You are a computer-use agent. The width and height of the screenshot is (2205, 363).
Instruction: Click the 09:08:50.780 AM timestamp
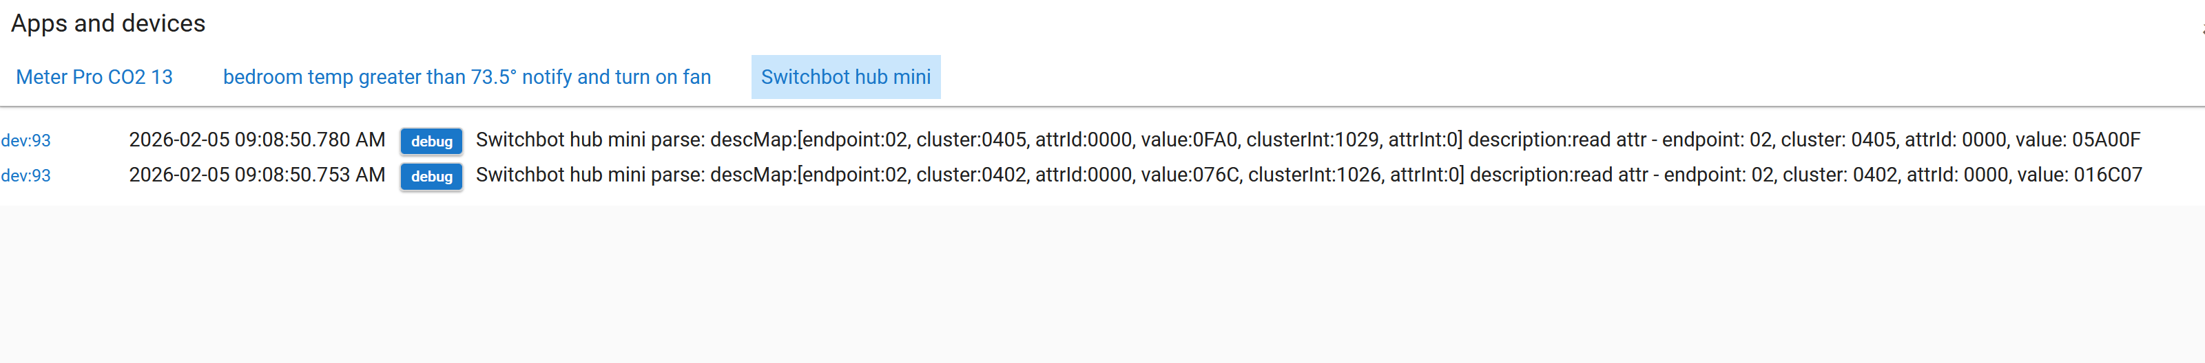click(x=257, y=140)
